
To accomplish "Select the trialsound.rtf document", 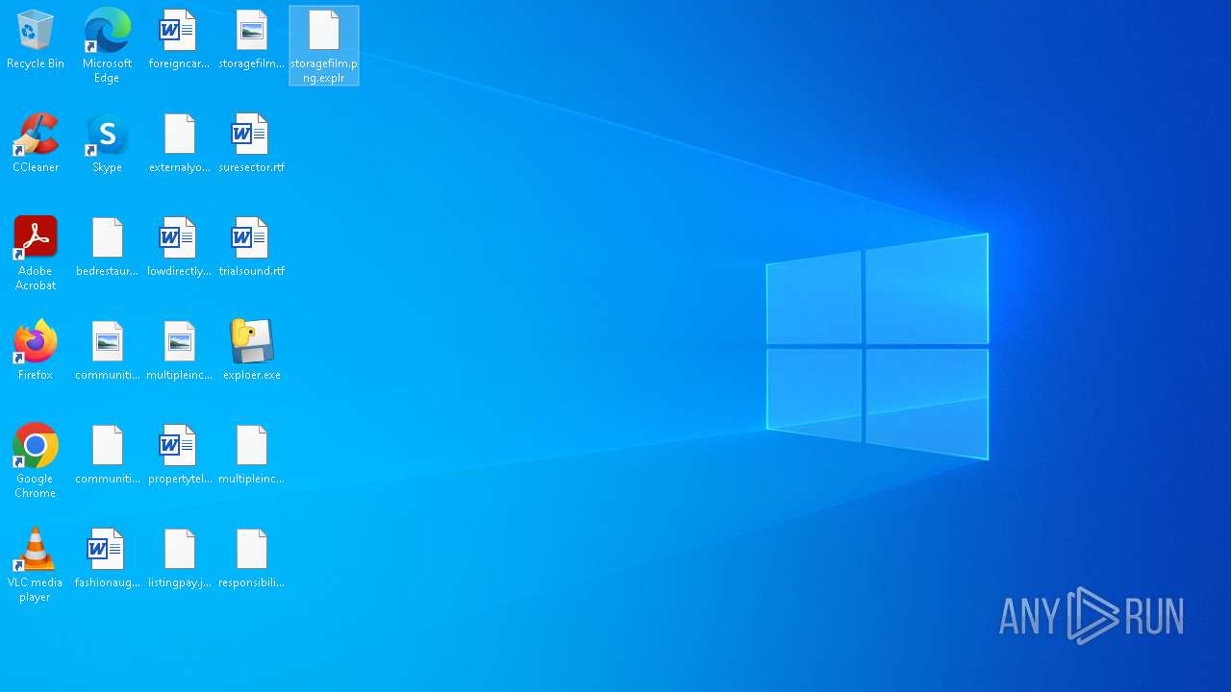I will click(x=251, y=248).
